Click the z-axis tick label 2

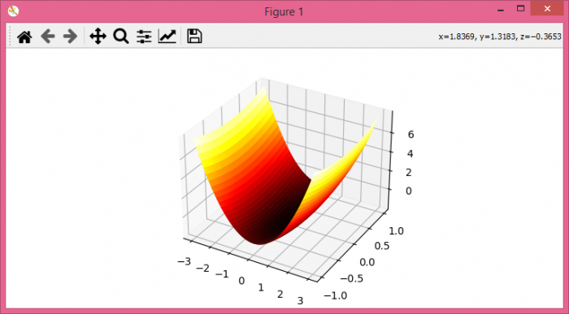tap(409, 172)
